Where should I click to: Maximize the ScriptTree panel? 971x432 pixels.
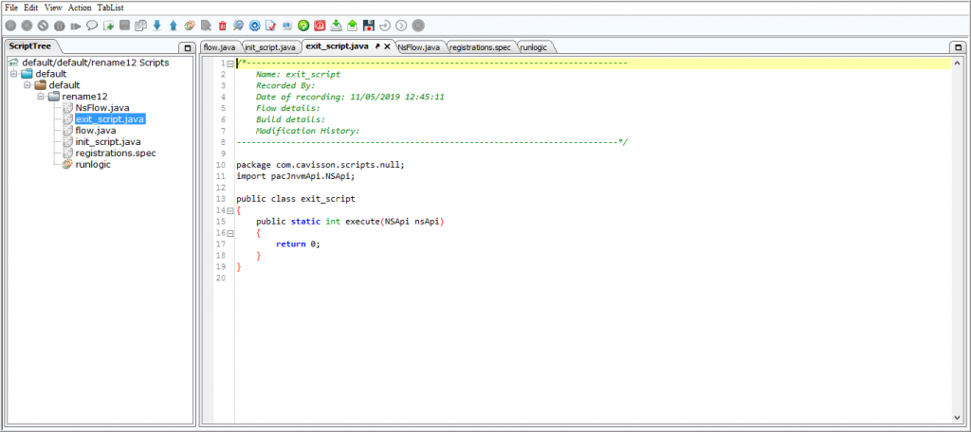187,47
